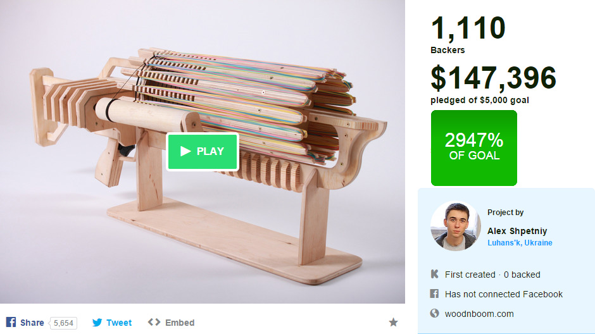Open Alex Shpetniy's profile photo
Image resolution: width=595 pixels, height=334 pixels.
coord(455,226)
